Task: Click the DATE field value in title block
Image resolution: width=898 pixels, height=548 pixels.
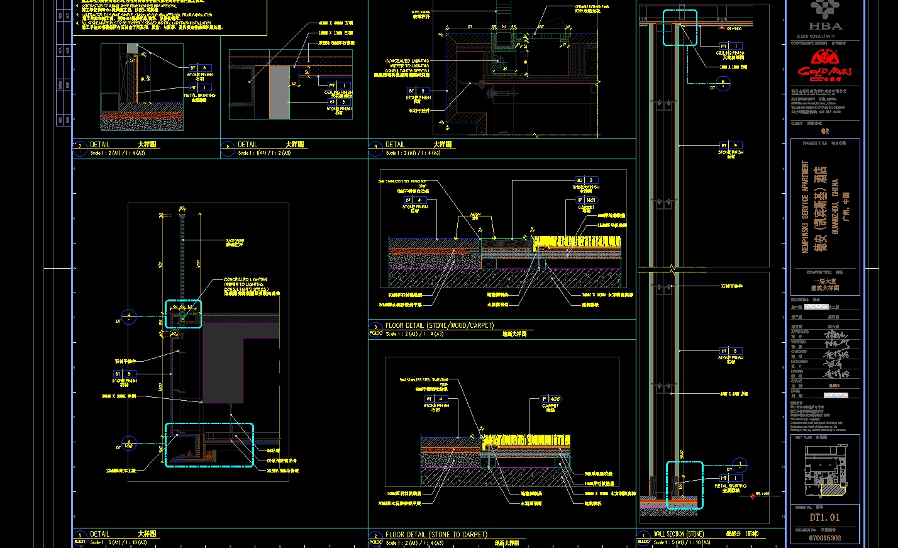Action: pyautogui.click(x=836, y=395)
